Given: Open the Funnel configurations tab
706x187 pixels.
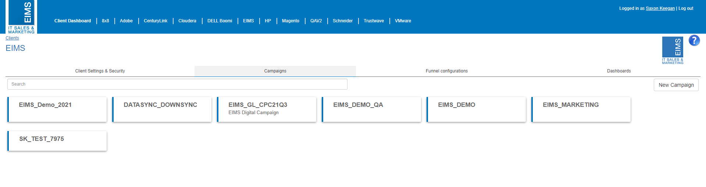Looking at the screenshot, I should 447,71.
